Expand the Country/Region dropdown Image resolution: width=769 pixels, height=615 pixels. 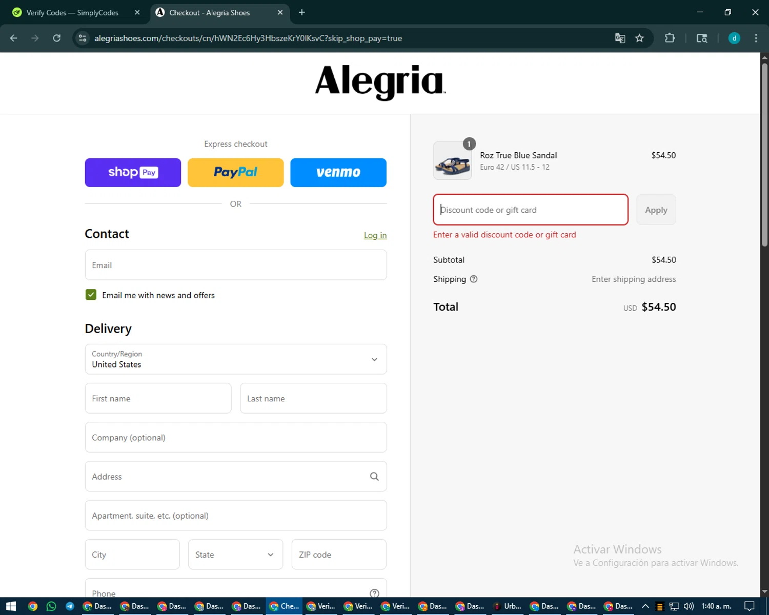coord(236,359)
